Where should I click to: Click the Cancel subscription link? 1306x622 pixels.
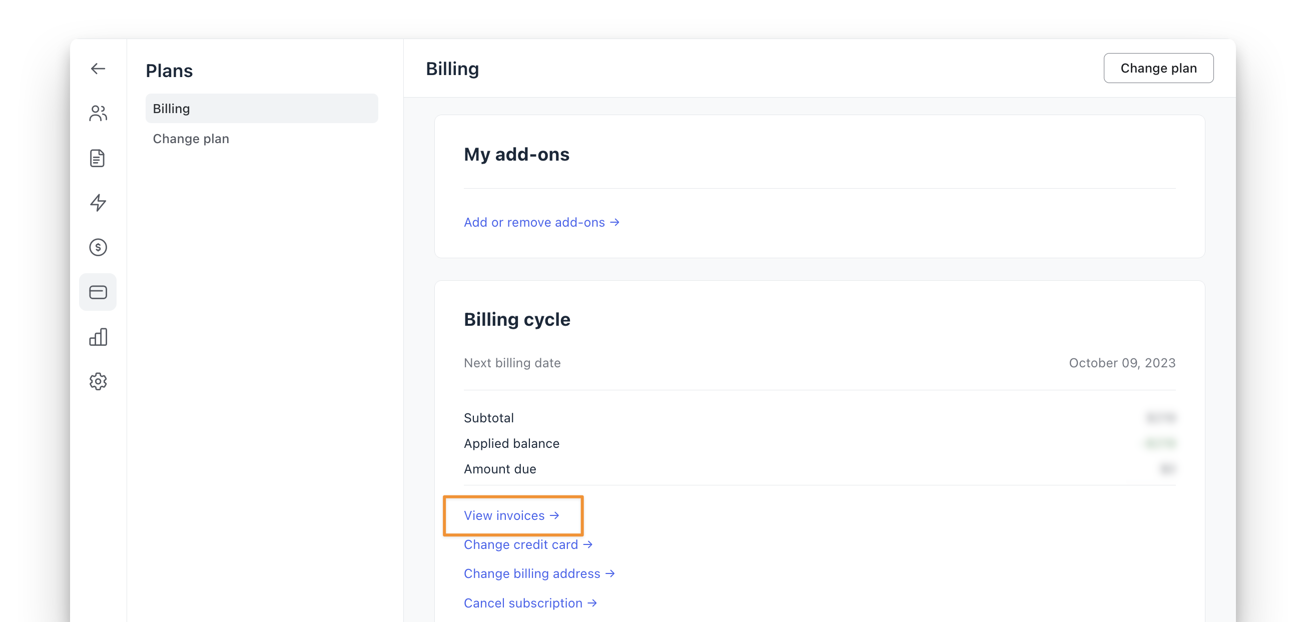530,603
